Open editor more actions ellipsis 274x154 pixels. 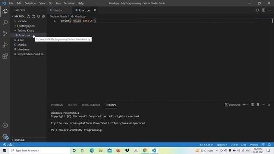click(269, 10)
